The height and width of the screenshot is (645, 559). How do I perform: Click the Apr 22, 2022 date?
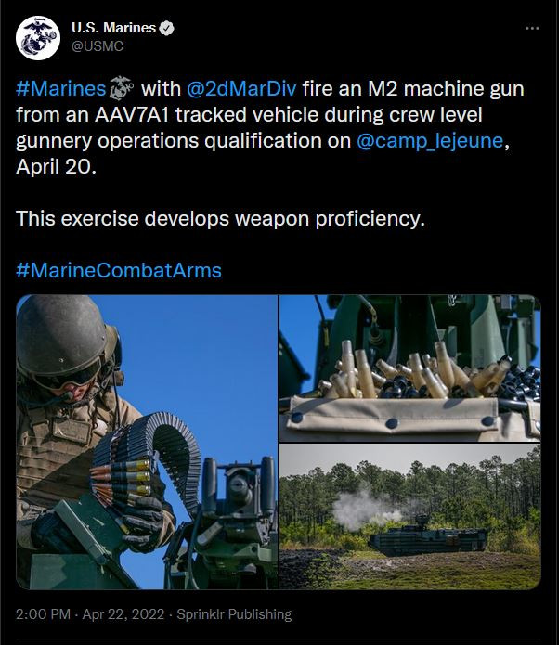click(123, 614)
